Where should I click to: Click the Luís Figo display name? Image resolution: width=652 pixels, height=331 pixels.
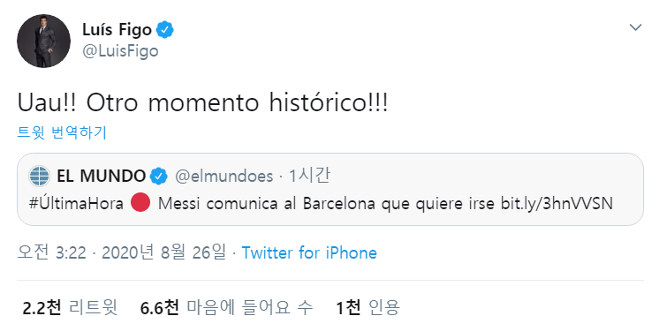[117, 30]
